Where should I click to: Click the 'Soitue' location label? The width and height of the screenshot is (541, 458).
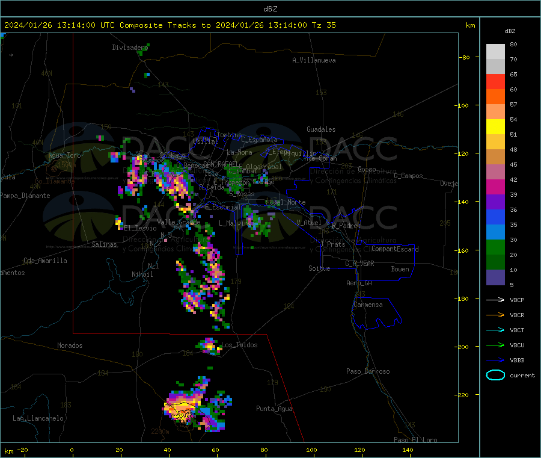319,268
